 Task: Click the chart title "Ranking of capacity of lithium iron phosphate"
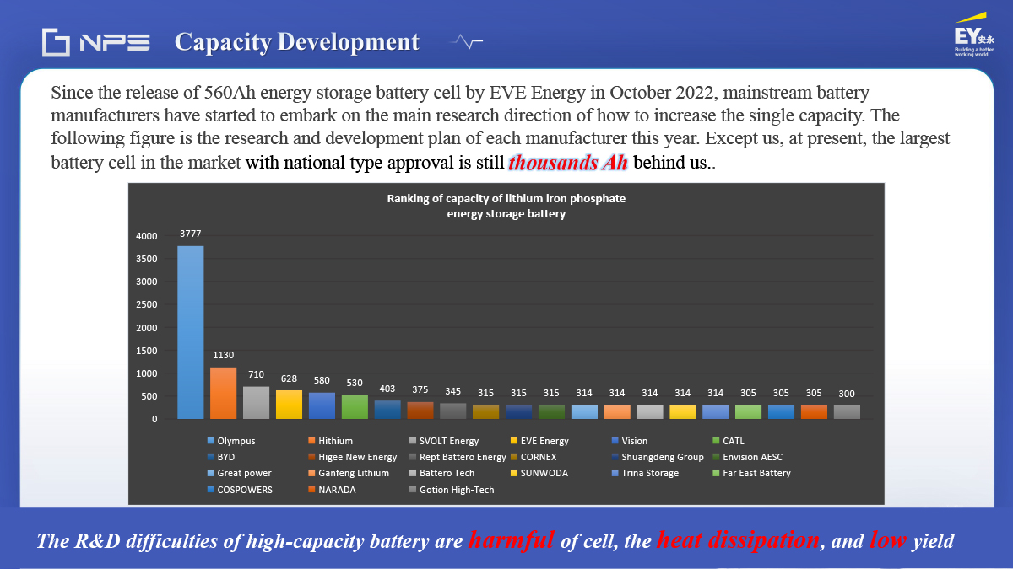(506, 199)
